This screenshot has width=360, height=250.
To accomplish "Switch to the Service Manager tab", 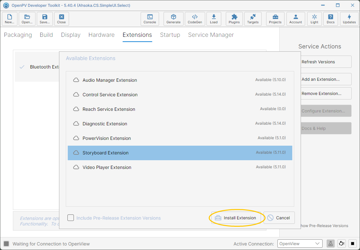I will tap(211, 35).
